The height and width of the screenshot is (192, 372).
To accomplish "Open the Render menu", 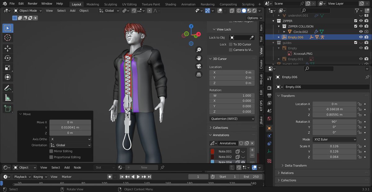I will 33,4.
